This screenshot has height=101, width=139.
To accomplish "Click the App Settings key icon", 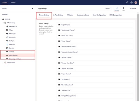I will [7, 55].
